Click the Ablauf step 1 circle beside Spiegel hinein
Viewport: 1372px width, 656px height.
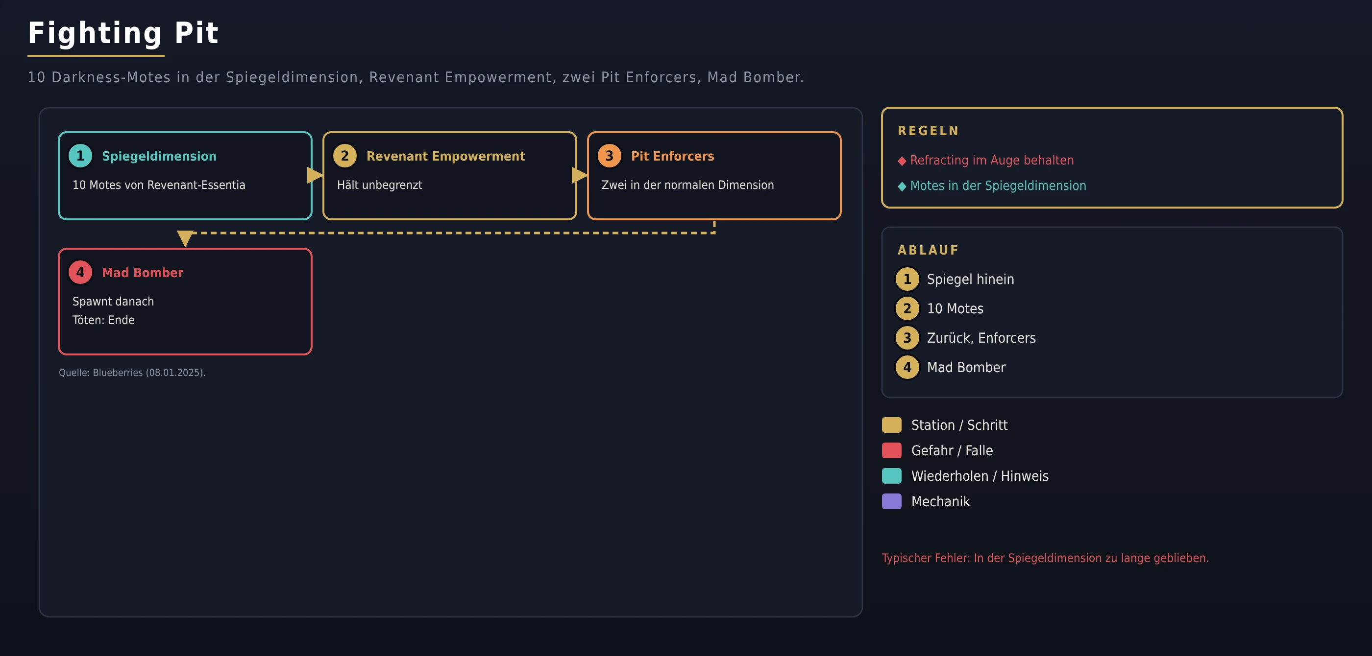coord(907,280)
